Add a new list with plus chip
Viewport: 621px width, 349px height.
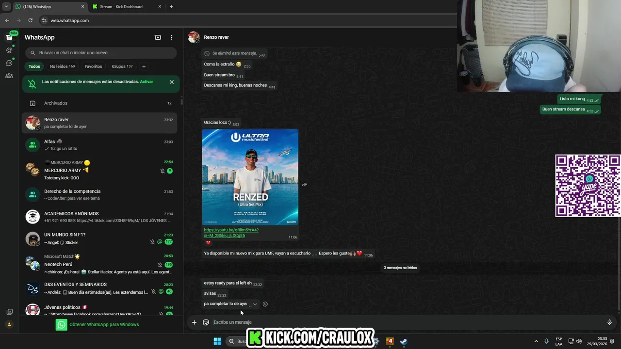pos(144,66)
